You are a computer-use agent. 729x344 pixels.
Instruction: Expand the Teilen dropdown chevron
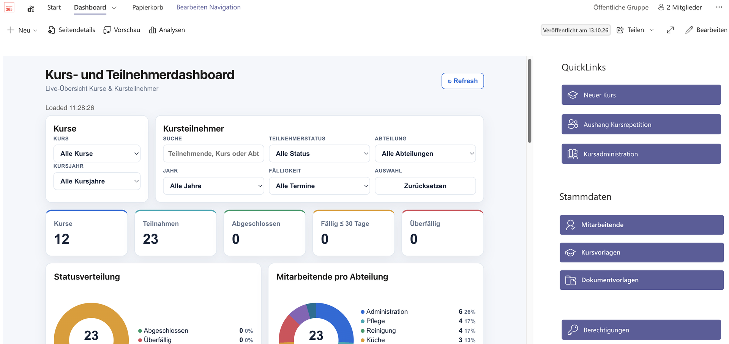click(x=652, y=30)
